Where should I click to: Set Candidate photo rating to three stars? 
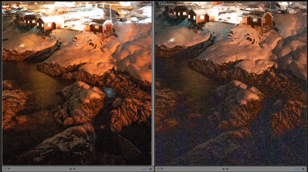[x=231, y=169]
